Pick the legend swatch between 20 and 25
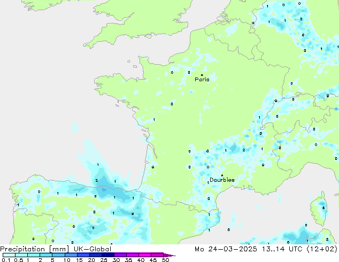This screenshot has height=262, width=339. click(x=96, y=255)
